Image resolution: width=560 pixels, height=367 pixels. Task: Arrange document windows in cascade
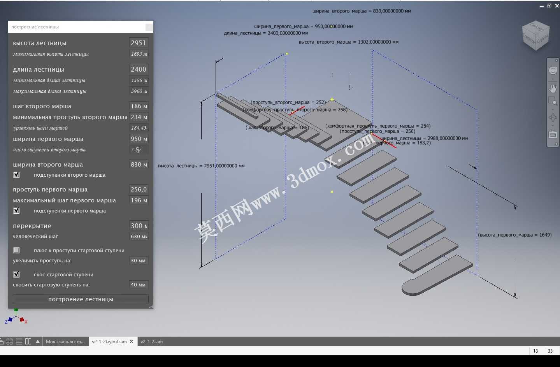tap(1, 341)
